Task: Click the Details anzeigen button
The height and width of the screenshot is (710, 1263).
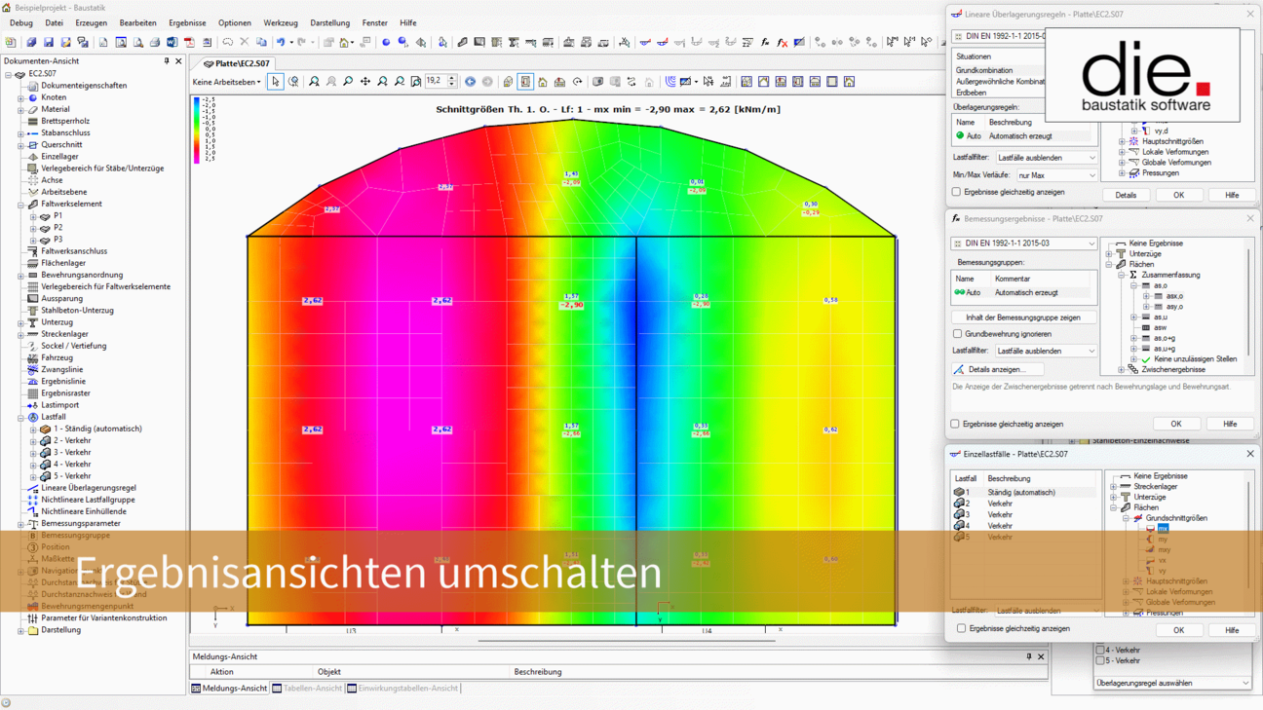Action: point(996,369)
